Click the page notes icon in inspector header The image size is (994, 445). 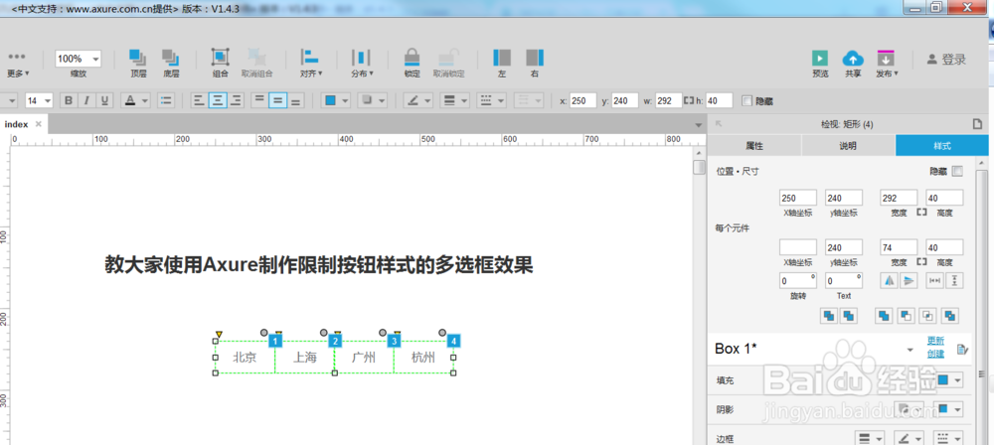click(x=977, y=124)
